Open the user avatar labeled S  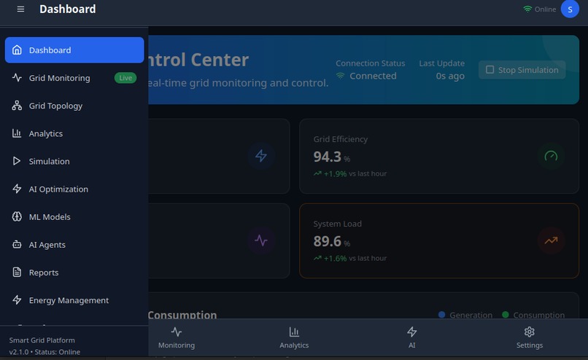[x=570, y=9]
